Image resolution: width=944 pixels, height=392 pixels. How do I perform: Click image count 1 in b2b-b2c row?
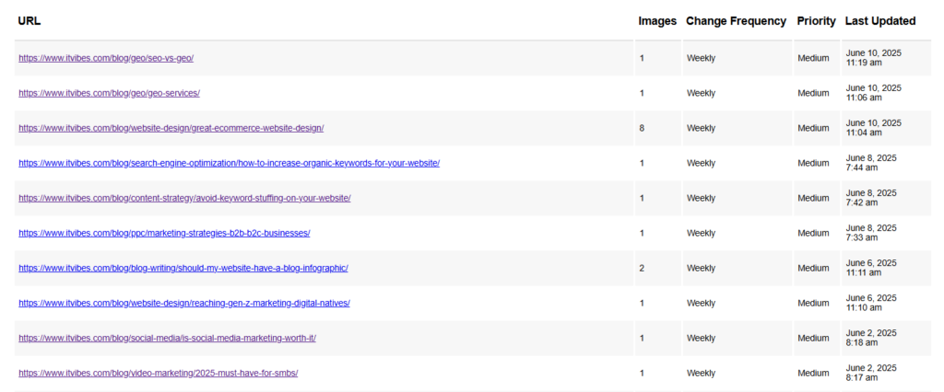642,233
